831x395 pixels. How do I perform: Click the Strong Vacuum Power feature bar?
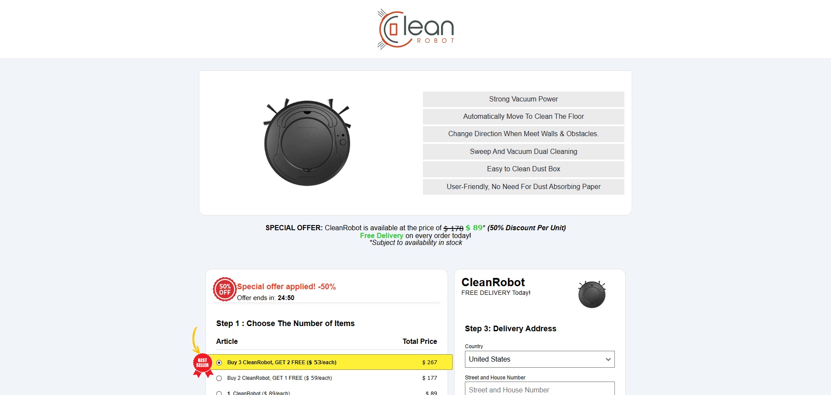523,99
